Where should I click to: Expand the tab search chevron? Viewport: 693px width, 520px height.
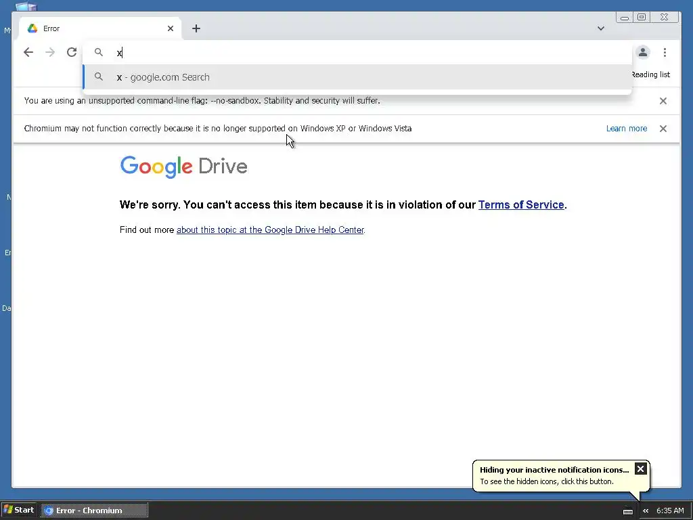601,28
